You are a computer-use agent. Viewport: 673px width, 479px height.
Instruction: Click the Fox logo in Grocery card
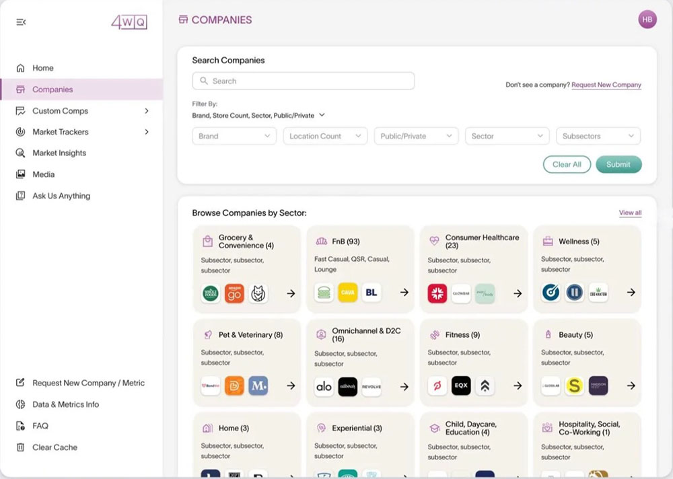click(258, 293)
